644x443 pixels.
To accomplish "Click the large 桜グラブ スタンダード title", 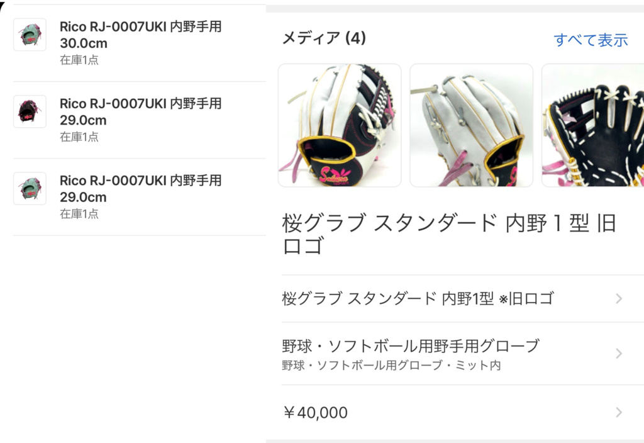I will pos(449,234).
